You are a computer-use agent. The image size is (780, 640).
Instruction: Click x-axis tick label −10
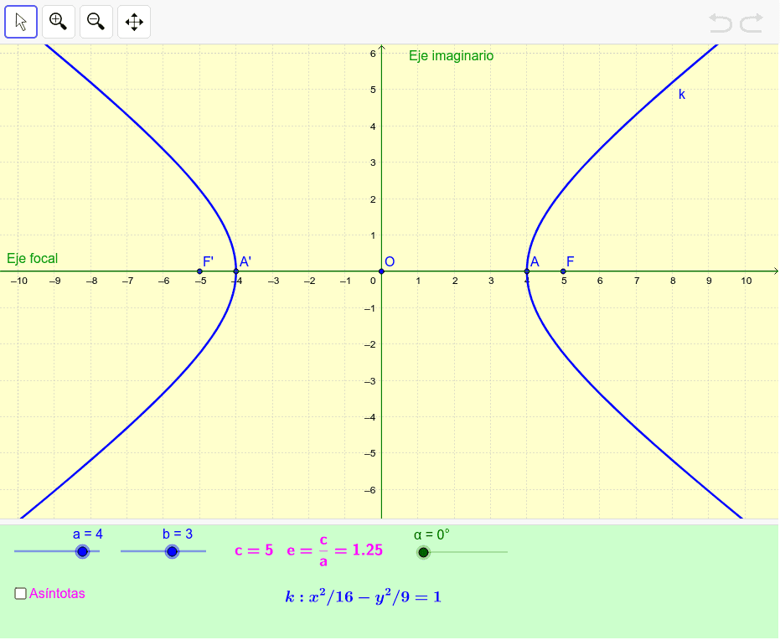(x=19, y=281)
